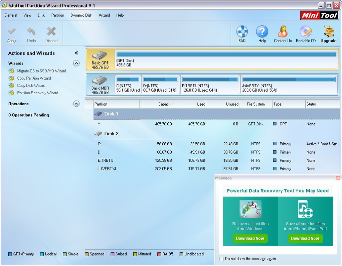Select the D:(NTFS) partition block
342x266 pixels.
pyautogui.click(x=161, y=85)
